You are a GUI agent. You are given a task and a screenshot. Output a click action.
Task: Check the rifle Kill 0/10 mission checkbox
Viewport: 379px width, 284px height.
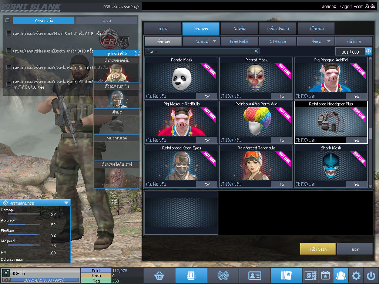[x=9, y=84]
